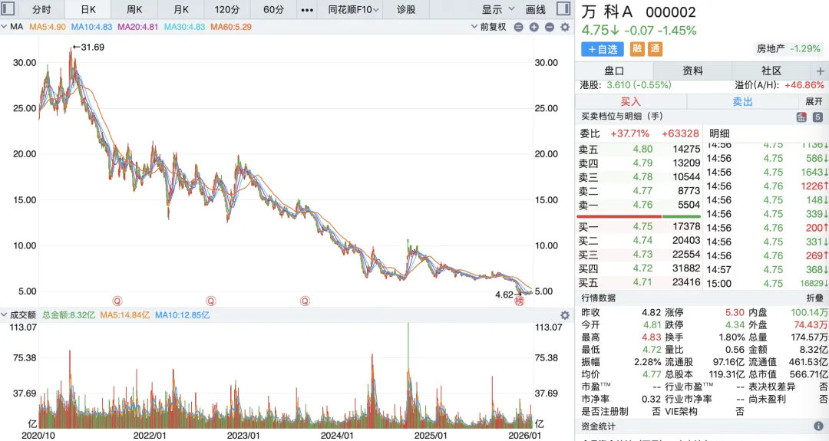Select the 日K tab
The width and height of the screenshot is (829, 441).
88,9
